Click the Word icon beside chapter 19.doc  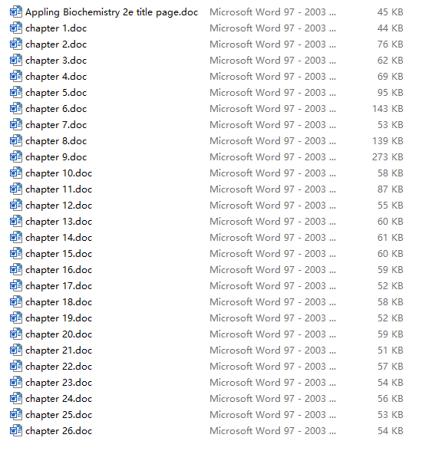(16, 318)
